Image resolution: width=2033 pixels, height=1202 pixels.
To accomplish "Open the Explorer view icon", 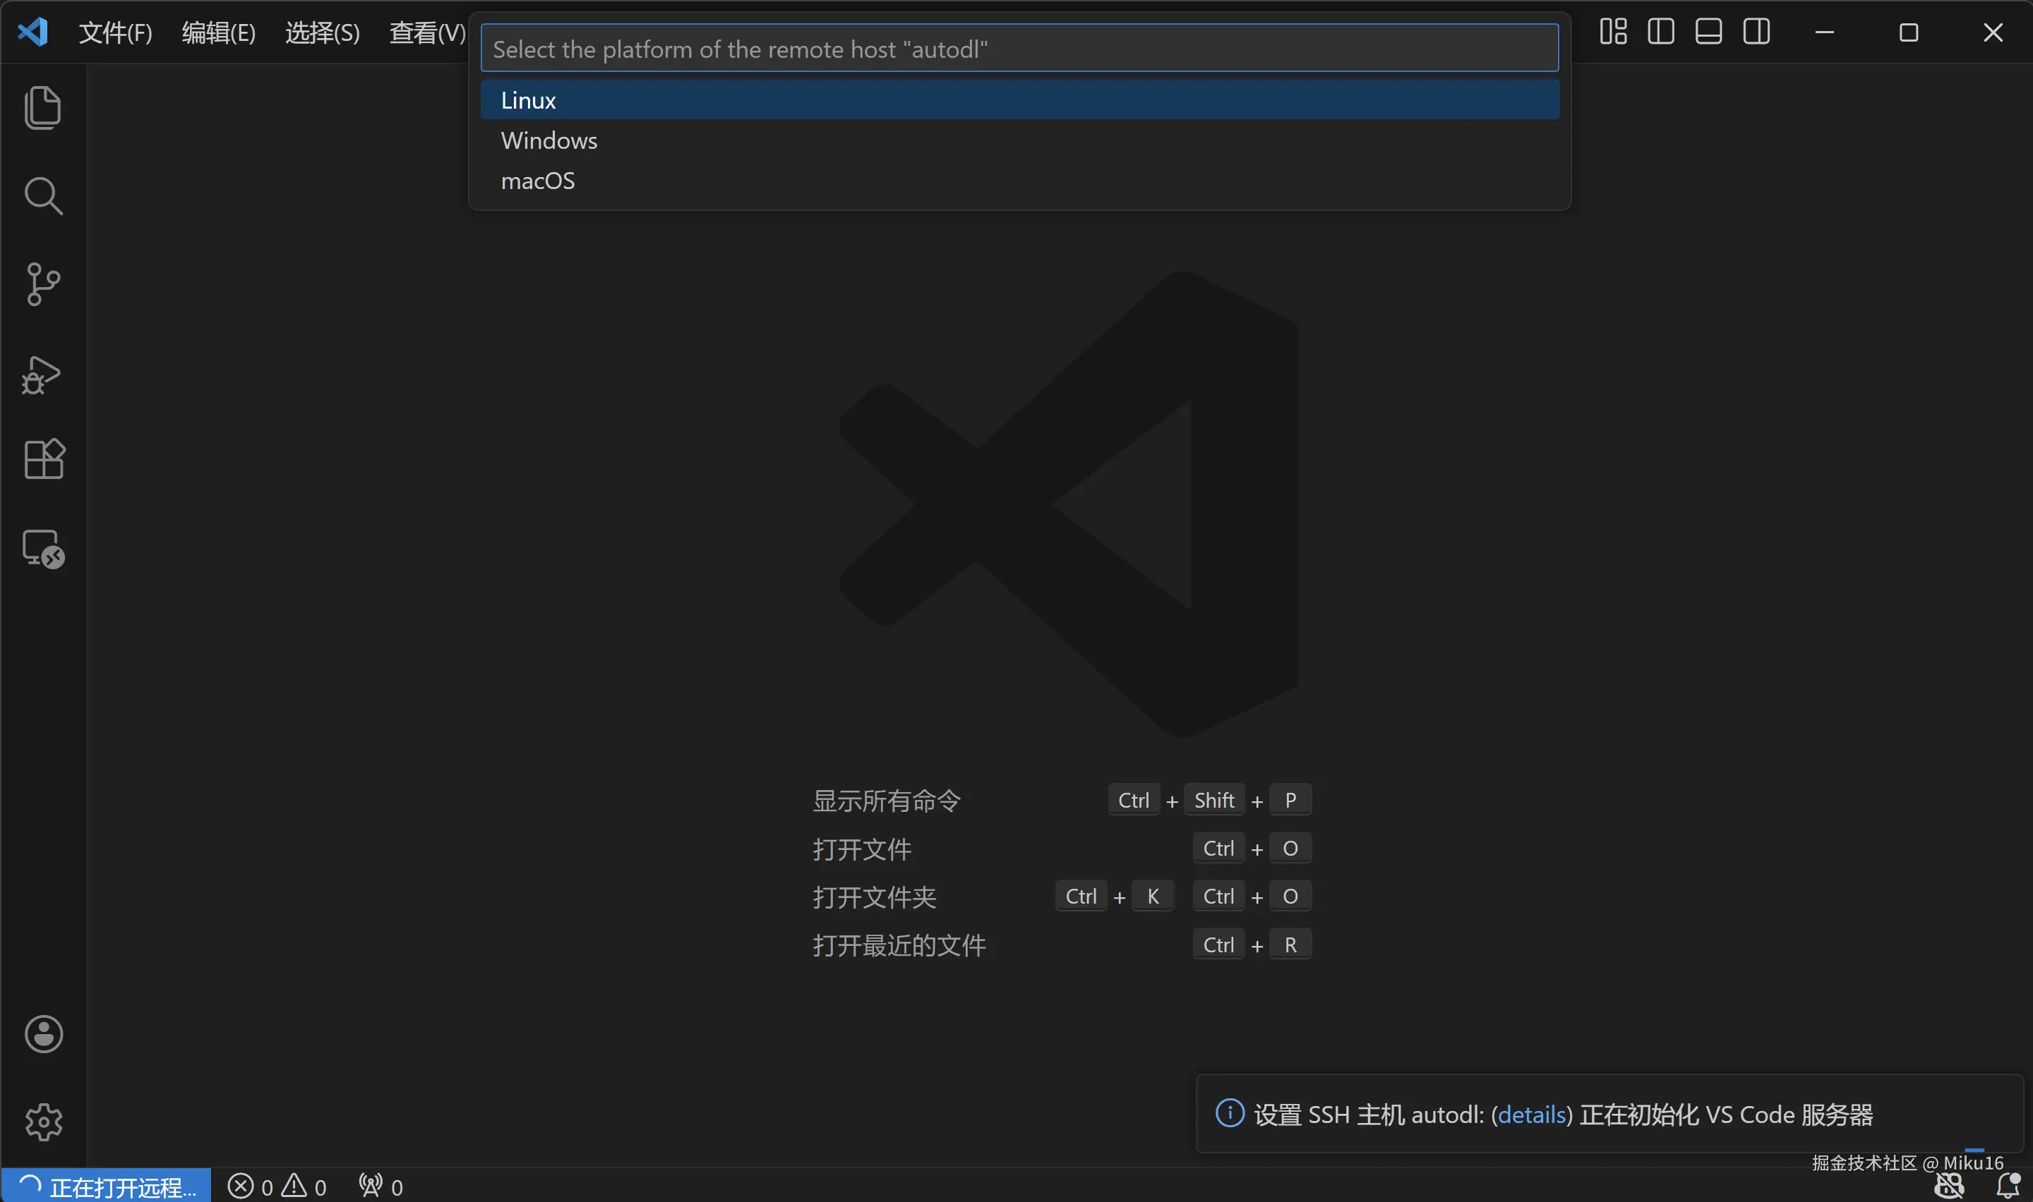I will click(x=43, y=107).
